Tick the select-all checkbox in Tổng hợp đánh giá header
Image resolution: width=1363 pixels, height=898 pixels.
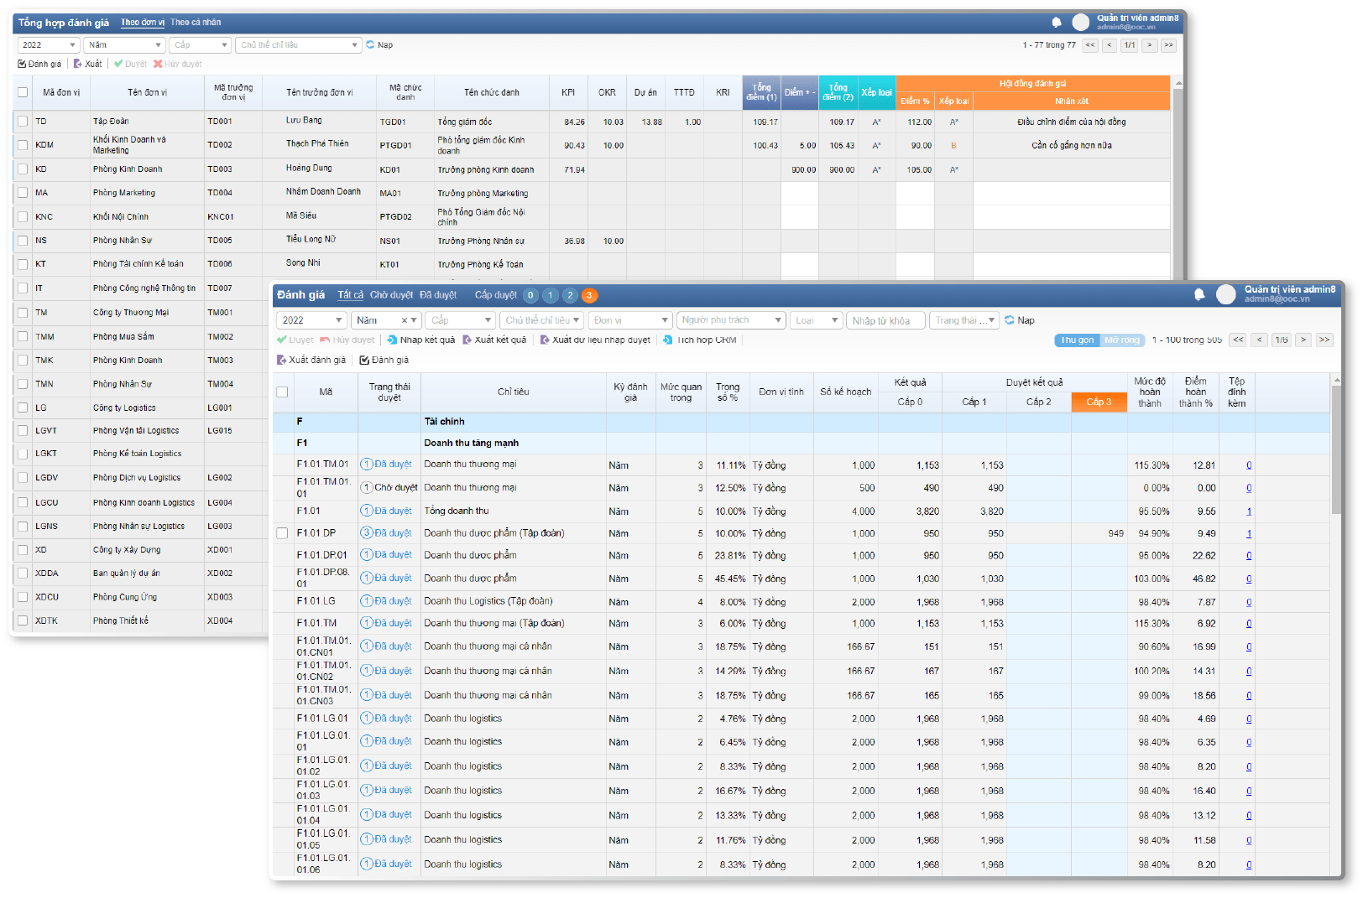coord(23,93)
